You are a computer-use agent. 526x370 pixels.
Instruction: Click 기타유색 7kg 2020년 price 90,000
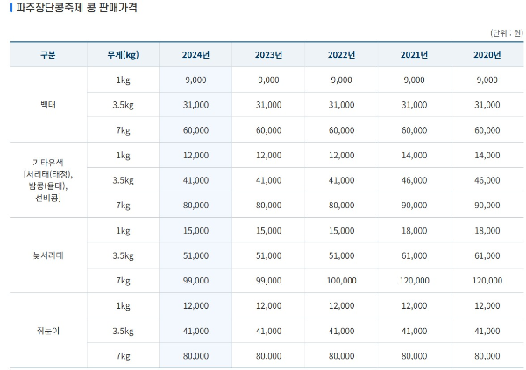[487, 205]
